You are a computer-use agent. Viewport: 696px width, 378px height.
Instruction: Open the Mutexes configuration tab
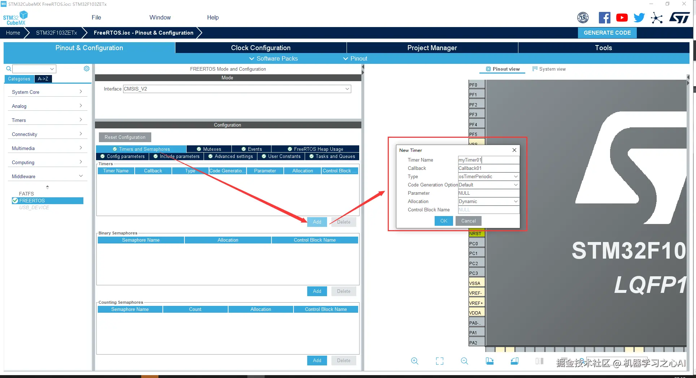tap(209, 149)
